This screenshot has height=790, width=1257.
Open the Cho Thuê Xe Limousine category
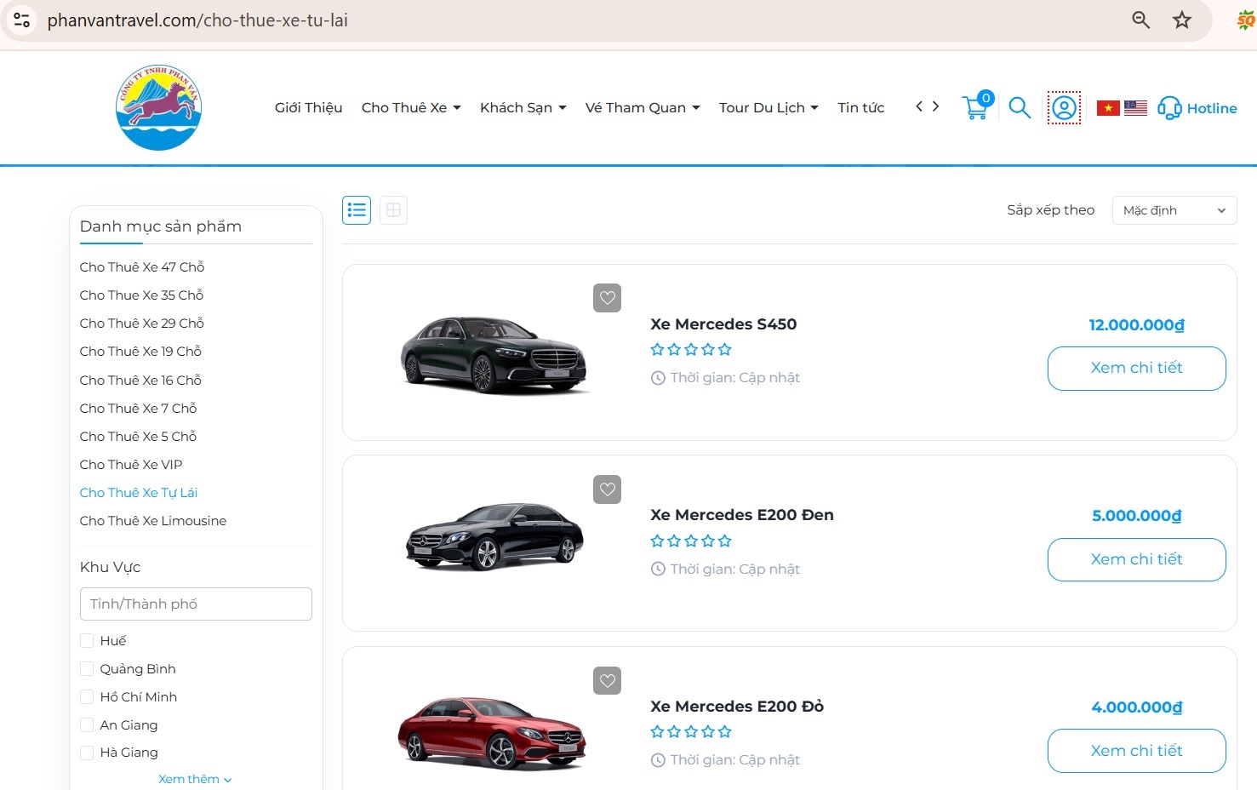point(153,521)
